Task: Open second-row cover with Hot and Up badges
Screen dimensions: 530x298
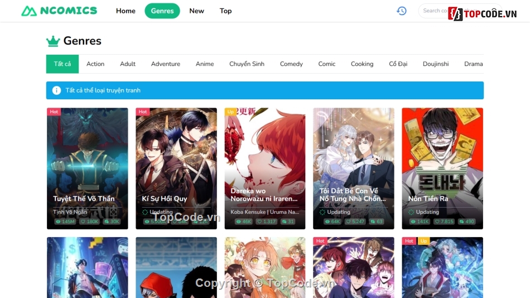Action: (442, 267)
